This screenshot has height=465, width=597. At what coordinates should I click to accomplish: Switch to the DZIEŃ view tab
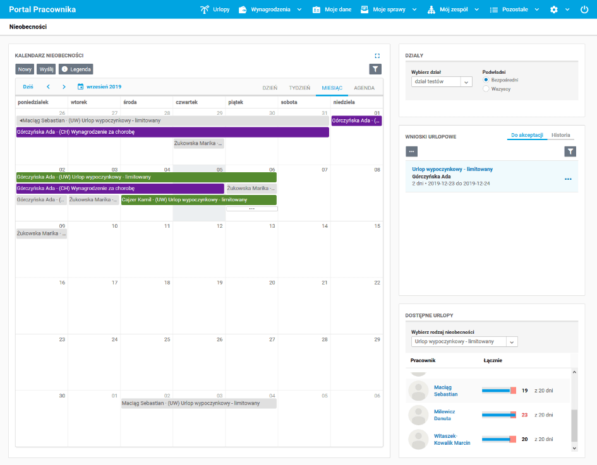pos(270,88)
